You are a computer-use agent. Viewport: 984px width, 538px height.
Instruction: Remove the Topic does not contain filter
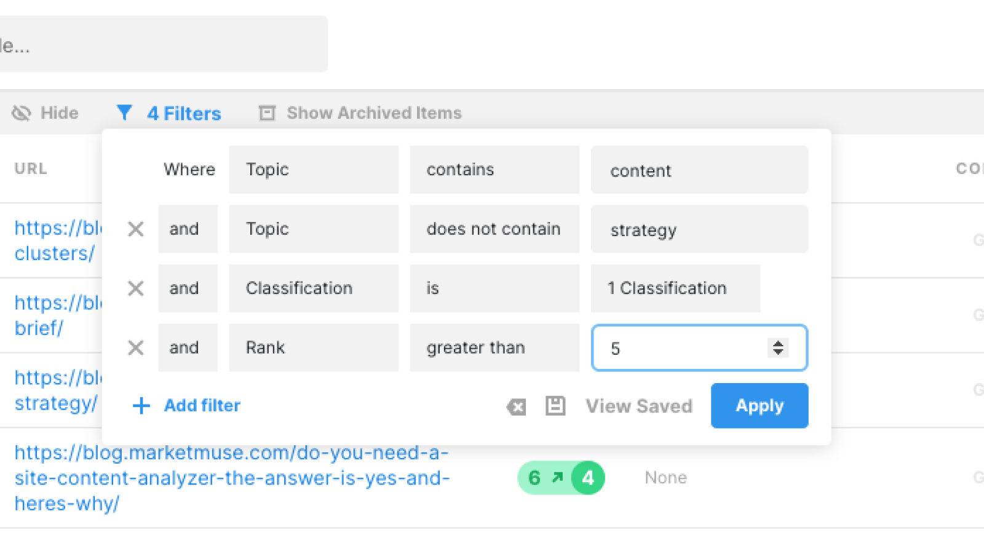136,229
